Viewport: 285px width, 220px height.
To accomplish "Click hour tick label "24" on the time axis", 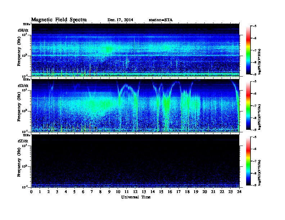I will tap(239, 192).
